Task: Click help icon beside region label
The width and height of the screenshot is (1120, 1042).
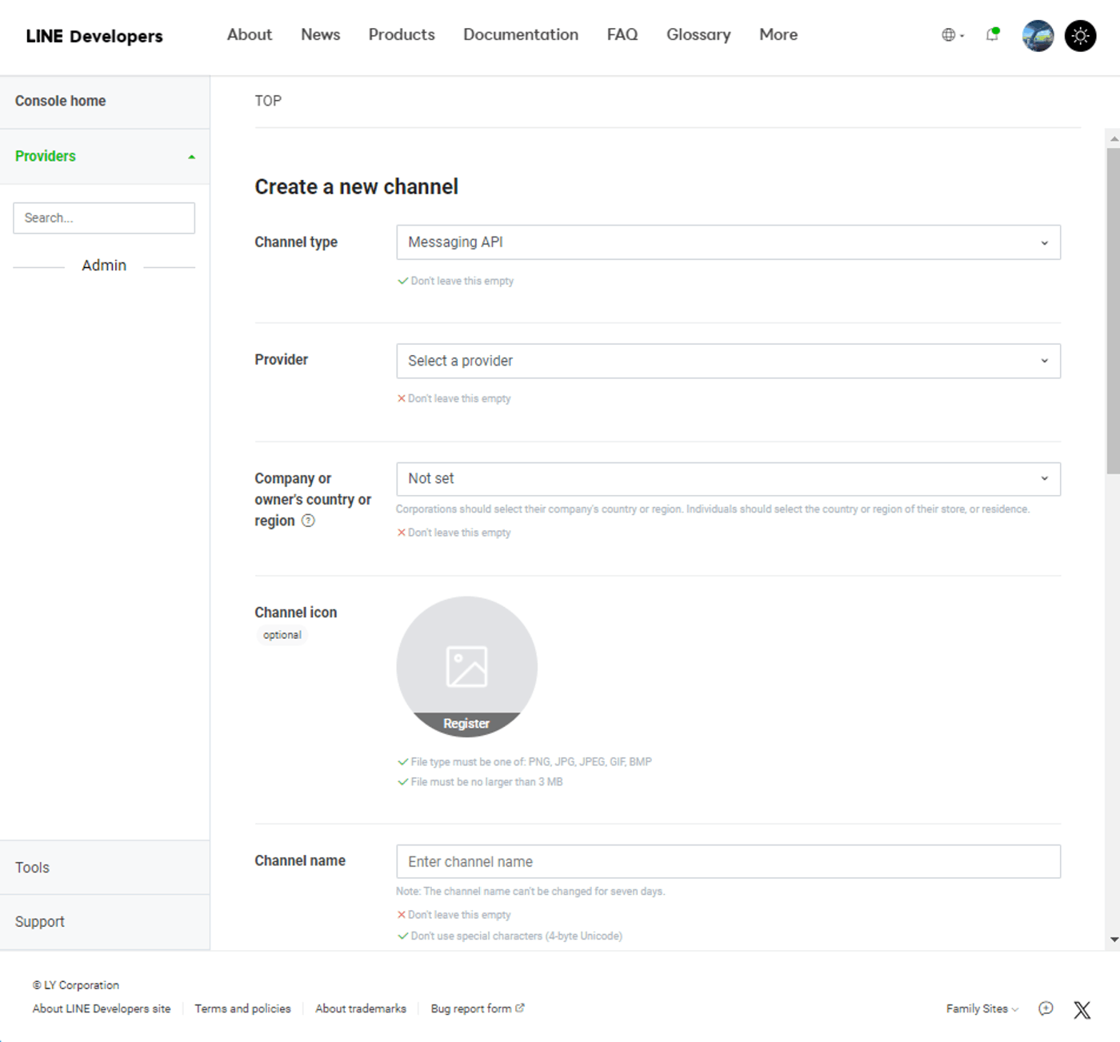Action: (308, 521)
